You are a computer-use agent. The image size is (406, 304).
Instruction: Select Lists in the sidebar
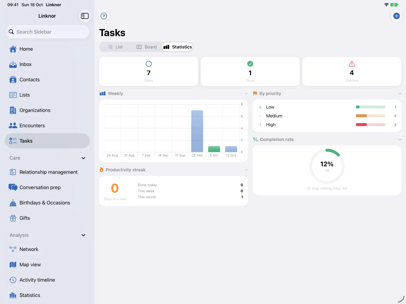[x=47, y=95]
